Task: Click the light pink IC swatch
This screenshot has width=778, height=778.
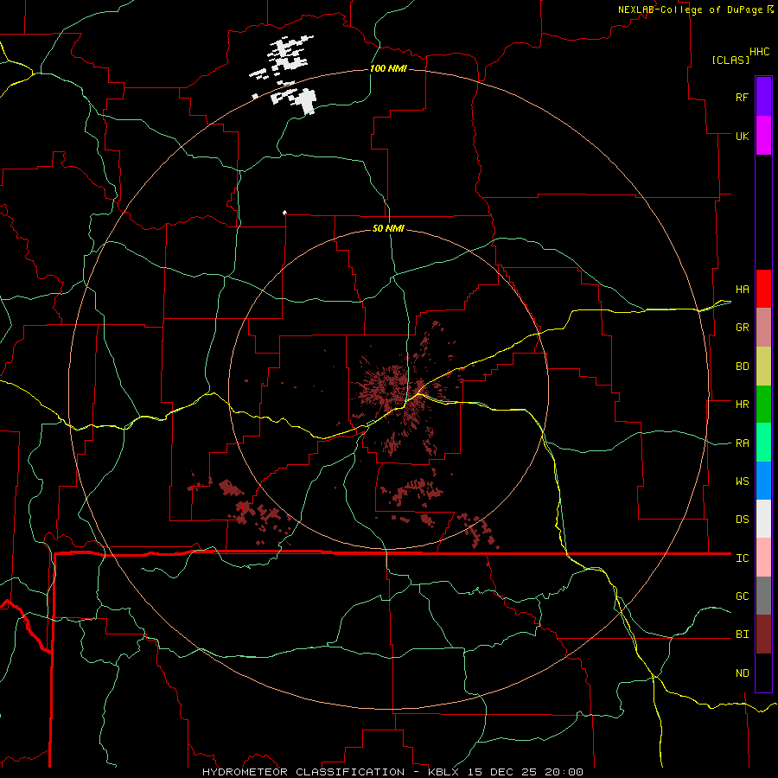Action: 763,558
